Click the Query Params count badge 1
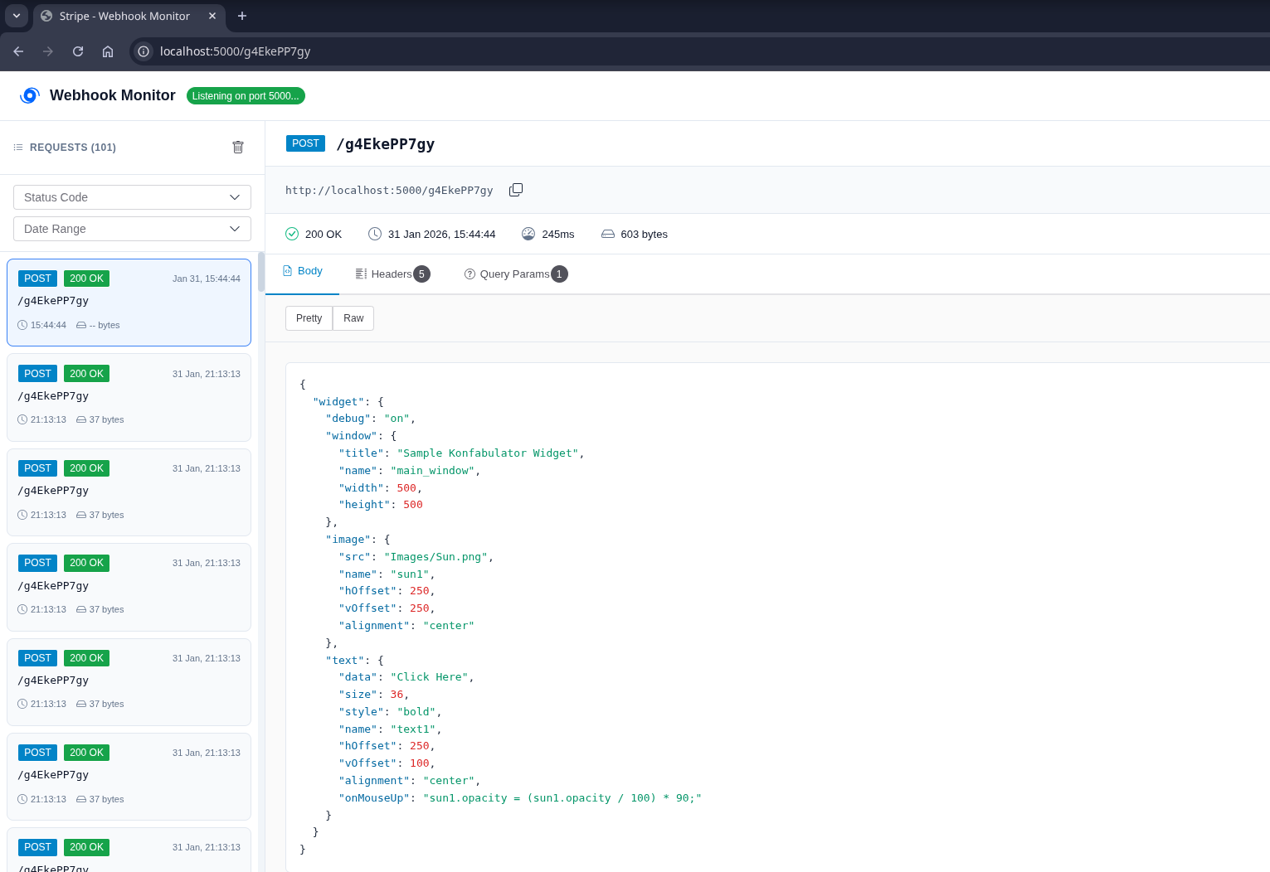Viewport: 1270px width, 872px height. point(559,274)
